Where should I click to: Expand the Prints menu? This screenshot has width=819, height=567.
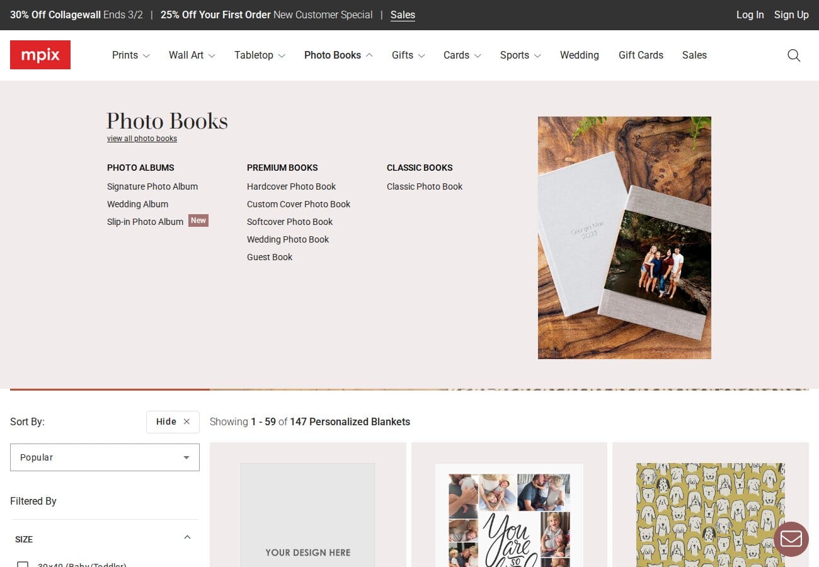pos(130,55)
